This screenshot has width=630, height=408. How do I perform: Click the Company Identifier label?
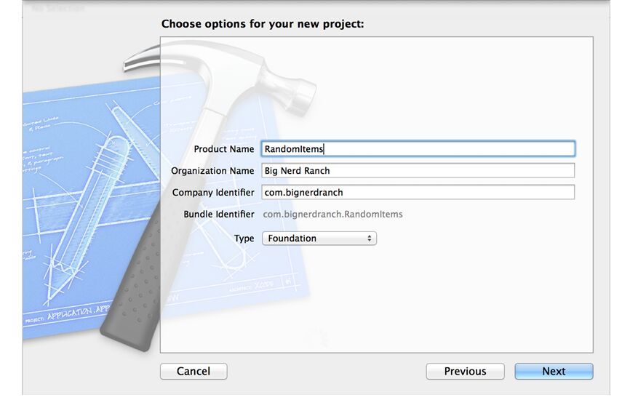coord(213,192)
